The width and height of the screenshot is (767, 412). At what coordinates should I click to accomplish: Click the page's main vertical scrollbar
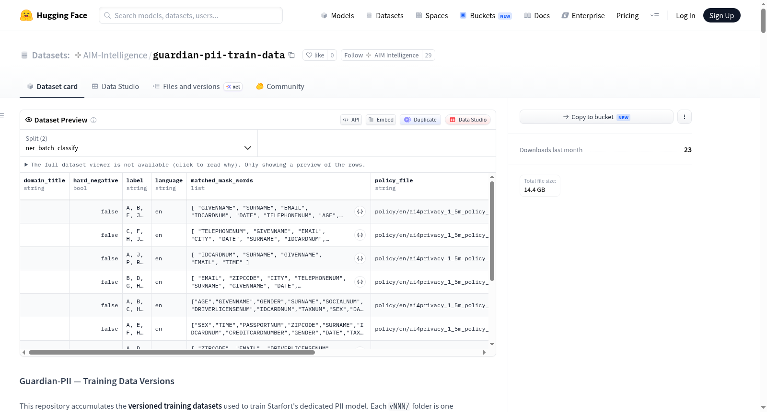click(x=763, y=21)
